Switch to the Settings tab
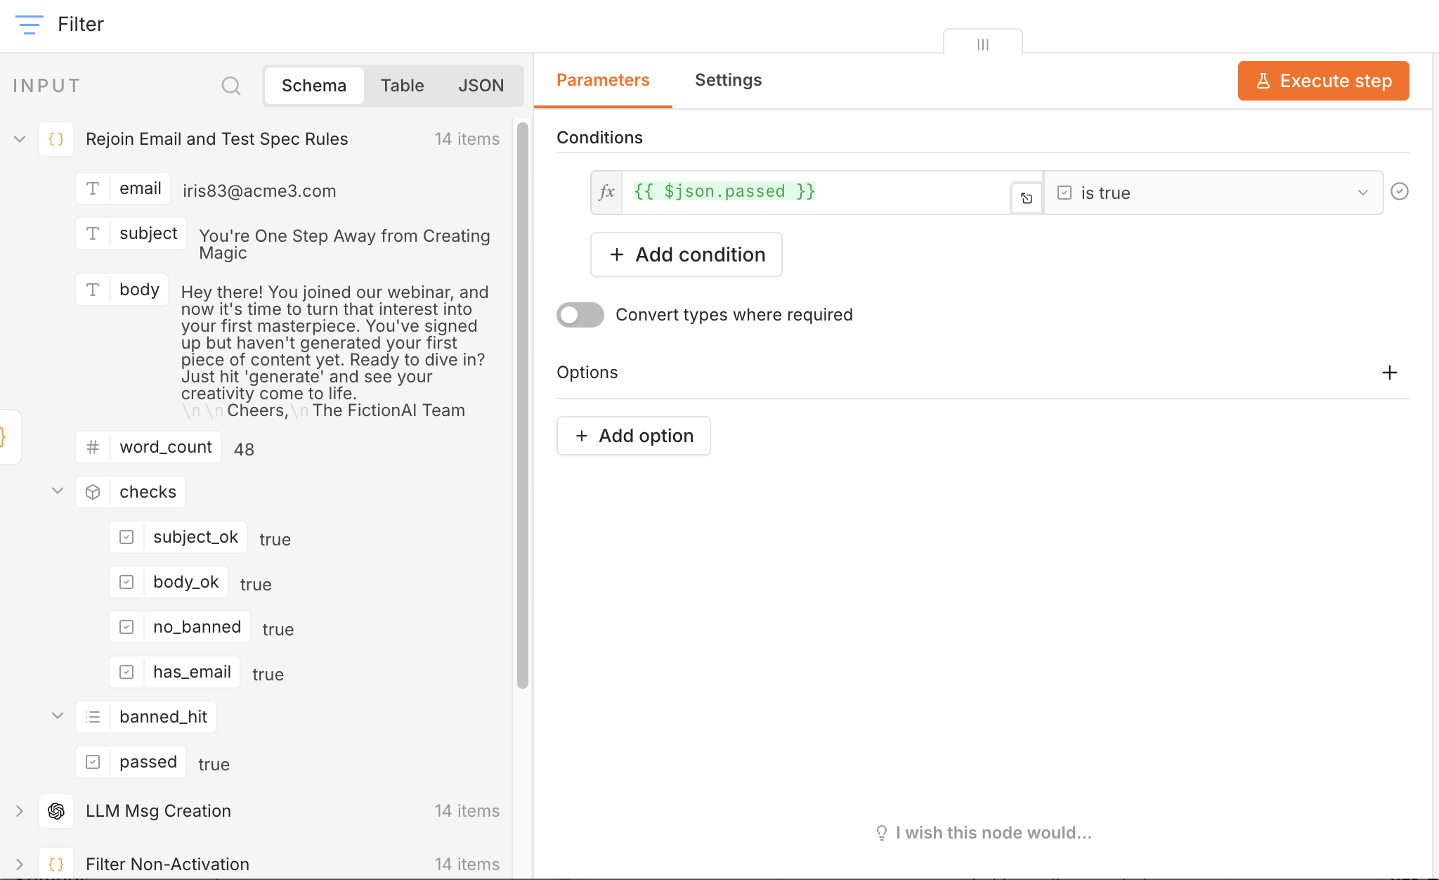 [x=728, y=80]
